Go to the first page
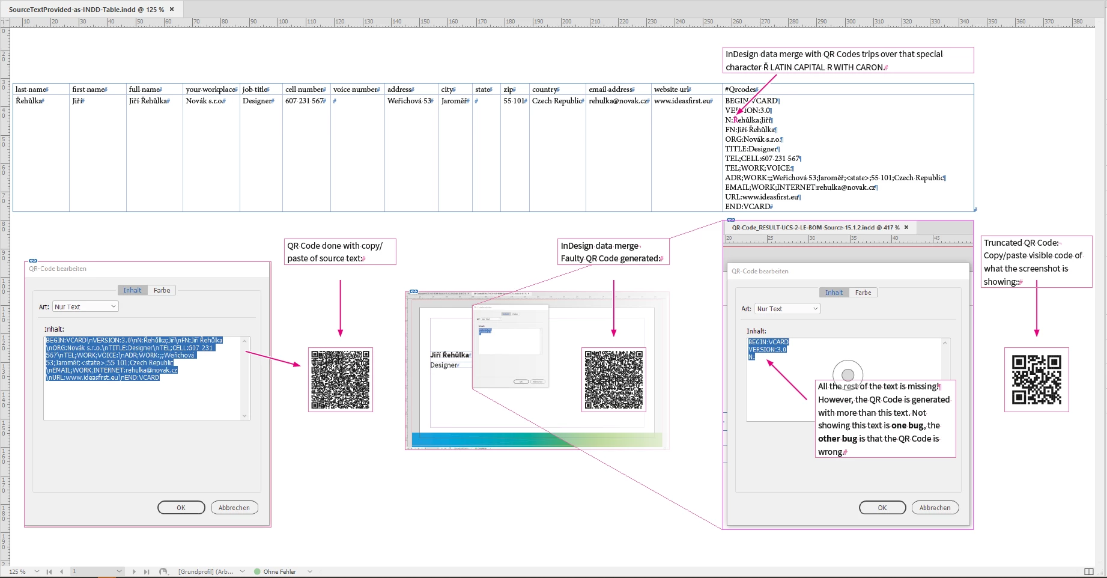1107x578 pixels. [x=49, y=571]
